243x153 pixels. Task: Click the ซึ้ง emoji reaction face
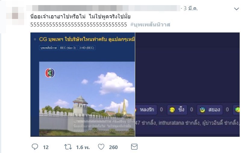pyautogui.click(x=172, y=110)
